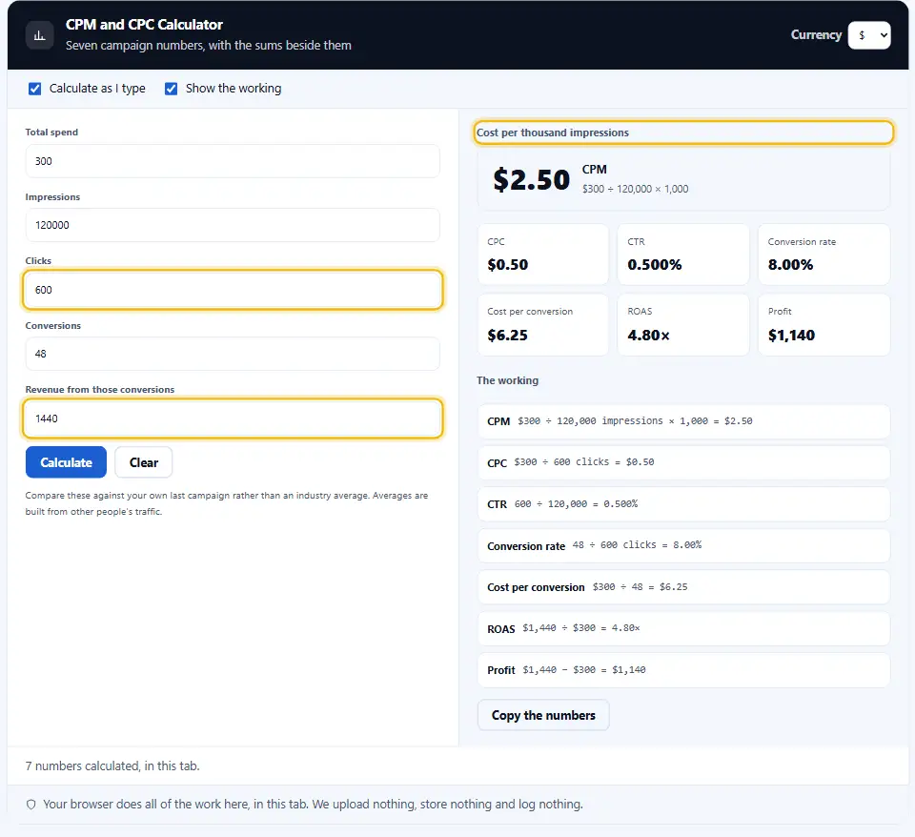Image resolution: width=915 pixels, height=837 pixels.
Task: Click the Clear button
Action: coord(144,462)
